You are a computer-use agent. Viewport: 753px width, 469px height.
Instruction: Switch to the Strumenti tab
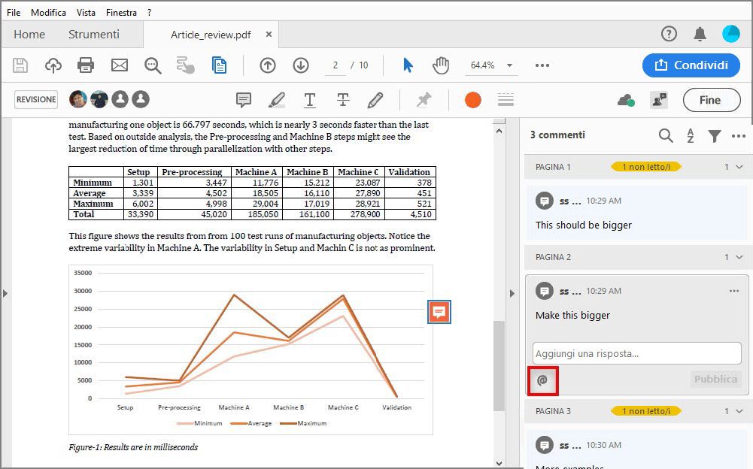(93, 35)
